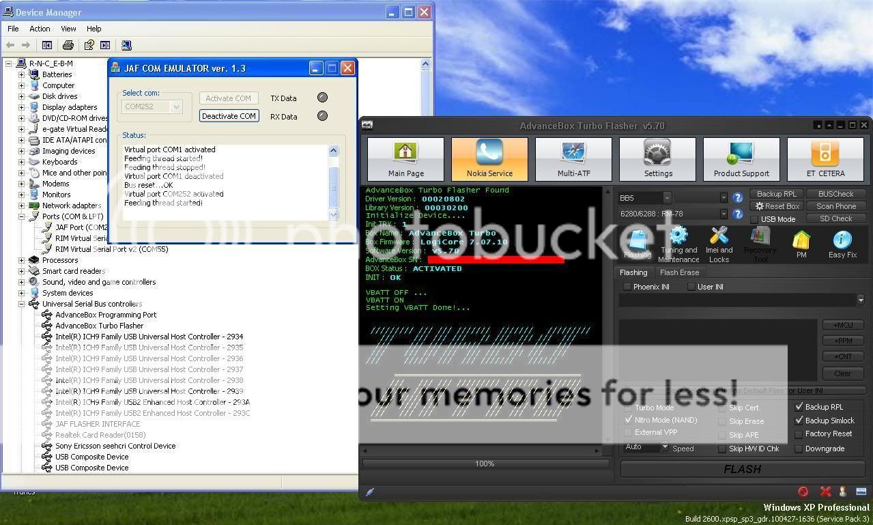The width and height of the screenshot is (873, 525).
Task: Enable Turbo Mode option
Action: (627, 408)
